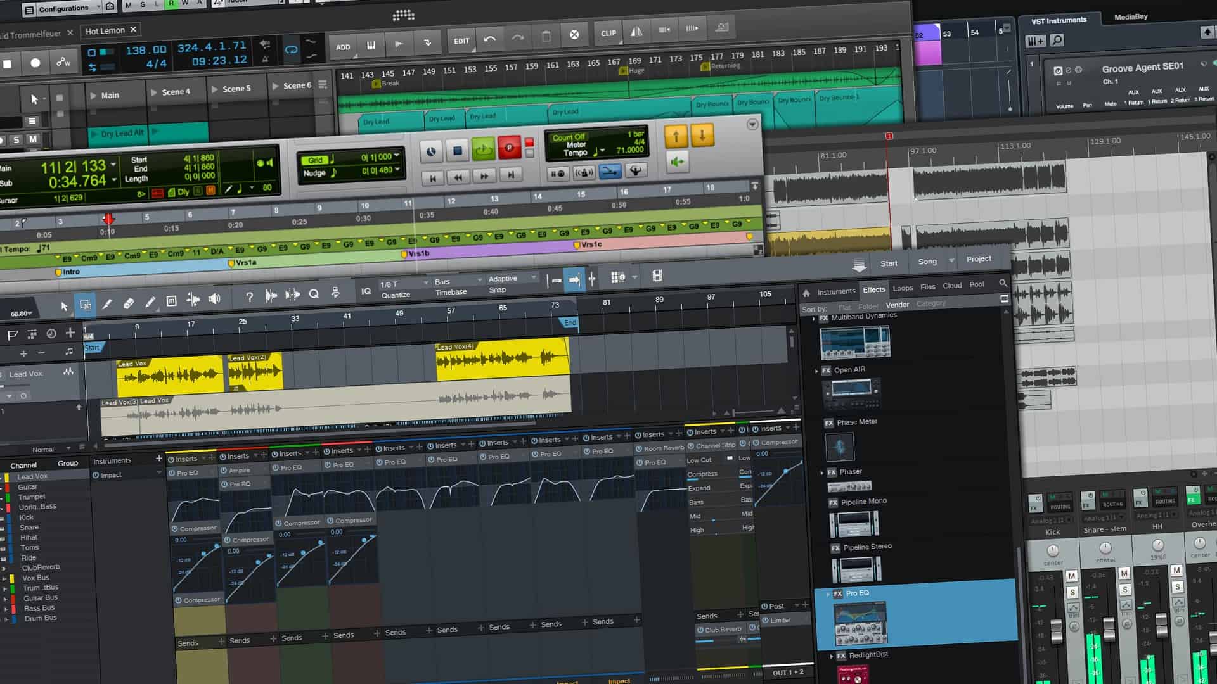Mute the Snare - stem channel
The height and width of the screenshot is (684, 1217).
[1124, 573]
